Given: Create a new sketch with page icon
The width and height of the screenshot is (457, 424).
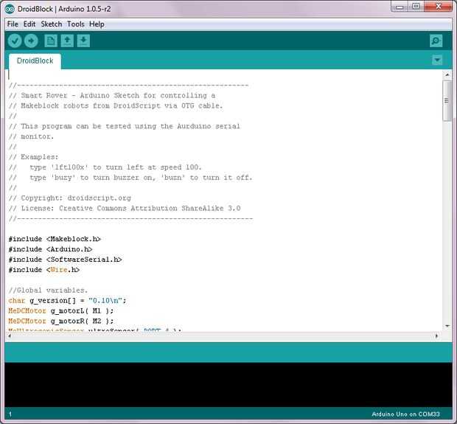Looking at the screenshot, I should pos(51,41).
